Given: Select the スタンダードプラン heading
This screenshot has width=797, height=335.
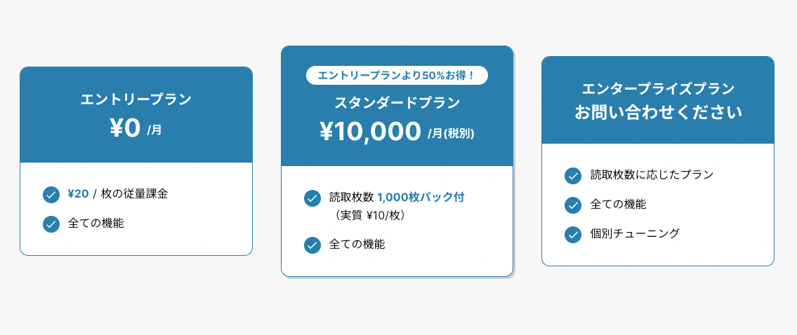Looking at the screenshot, I should pyautogui.click(x=397, y=103).
